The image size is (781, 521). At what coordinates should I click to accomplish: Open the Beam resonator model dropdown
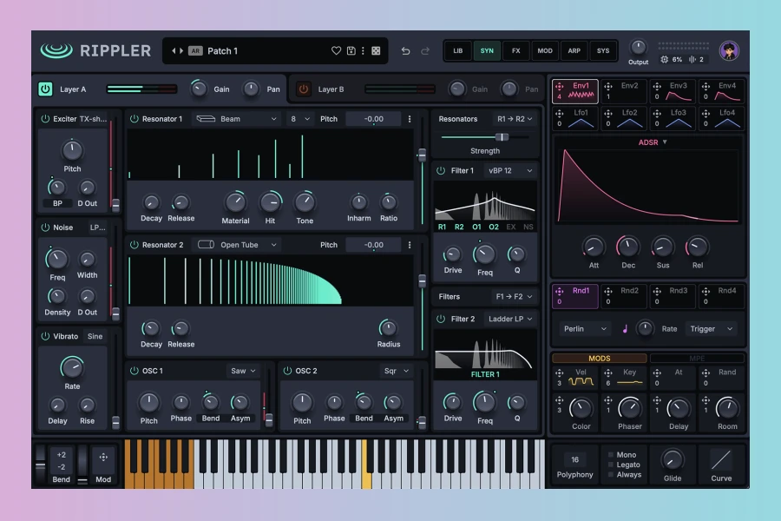(x=236, y=119)
